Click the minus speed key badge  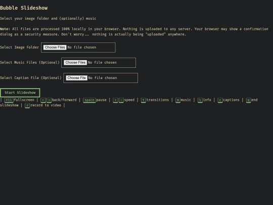[x=121, y=100]
